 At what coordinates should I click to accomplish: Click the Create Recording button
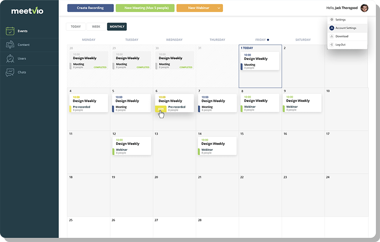[90, 8]
